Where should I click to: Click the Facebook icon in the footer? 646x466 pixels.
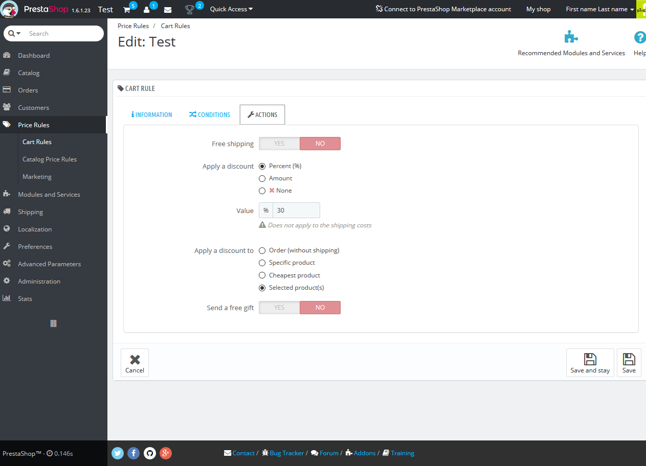[133, 453]
